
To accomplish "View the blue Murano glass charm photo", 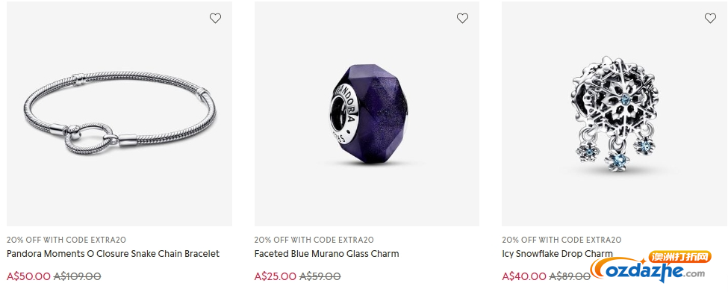I will point(367,114).
